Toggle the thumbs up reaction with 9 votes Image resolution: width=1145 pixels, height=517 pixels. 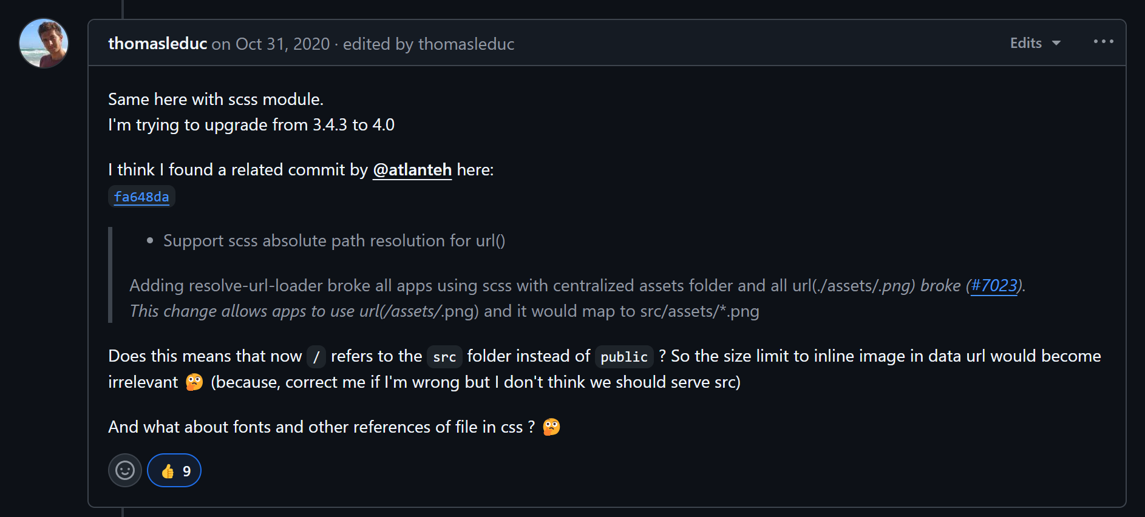coord(174,470)
